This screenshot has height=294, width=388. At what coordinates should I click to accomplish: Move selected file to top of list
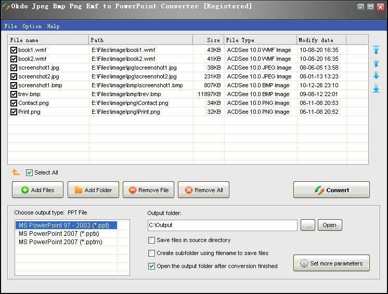tap(376, 50)
